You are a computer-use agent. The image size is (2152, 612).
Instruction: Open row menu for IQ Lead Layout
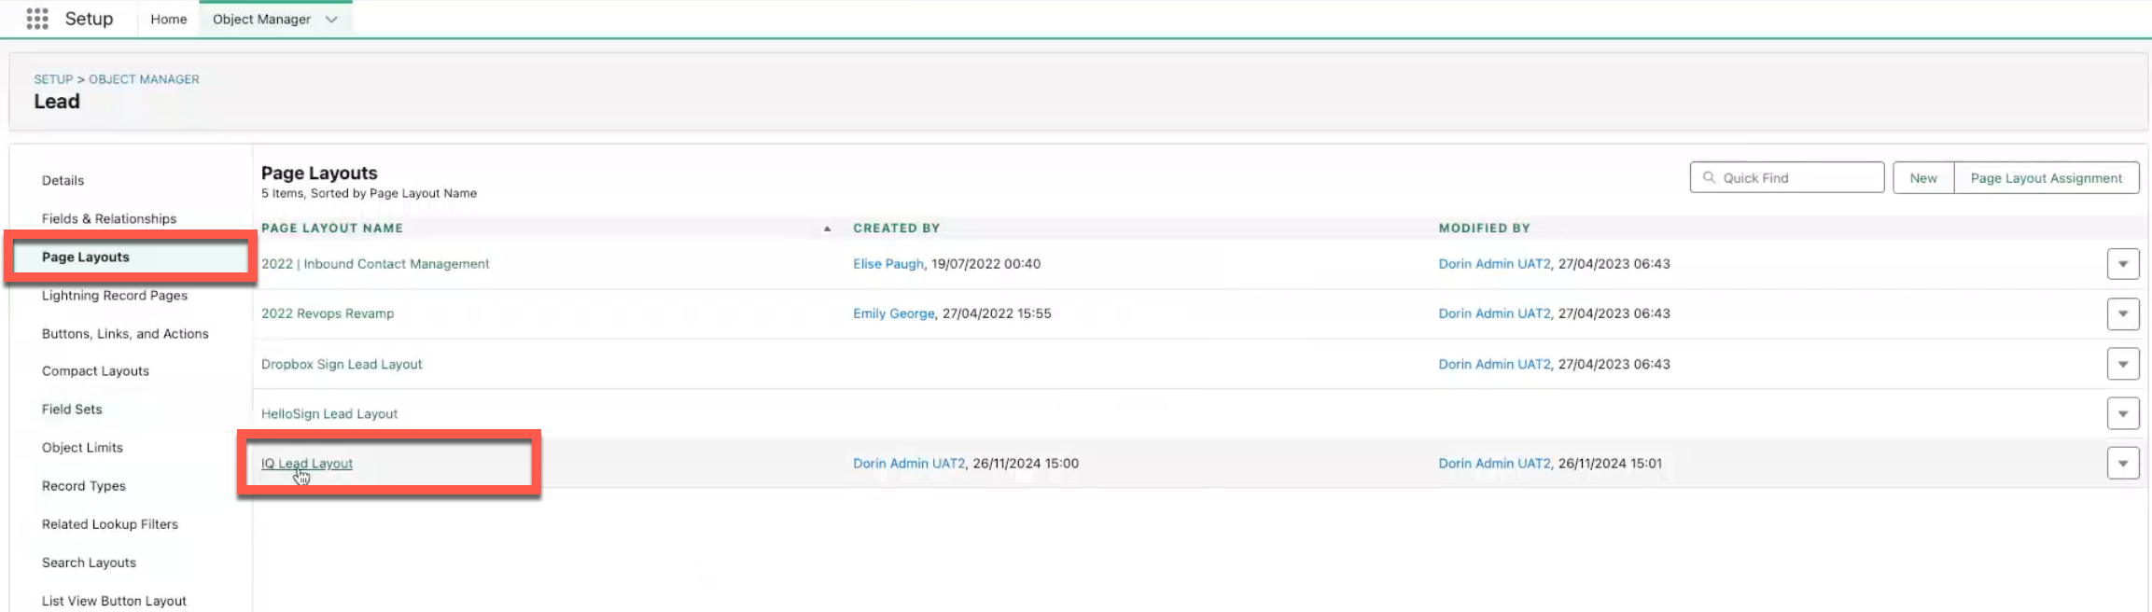tap(2122, 464)
